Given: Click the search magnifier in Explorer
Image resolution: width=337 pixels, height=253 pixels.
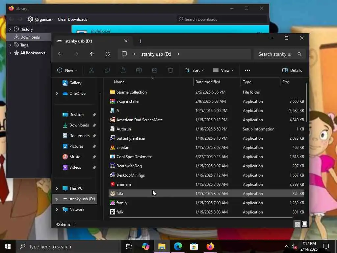Looking at the screenshot, I should point(299,54).
